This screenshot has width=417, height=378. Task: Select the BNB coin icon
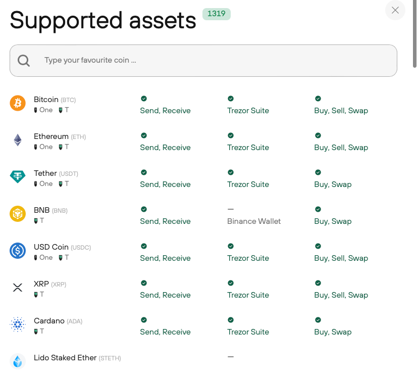[x=18, y=214]
